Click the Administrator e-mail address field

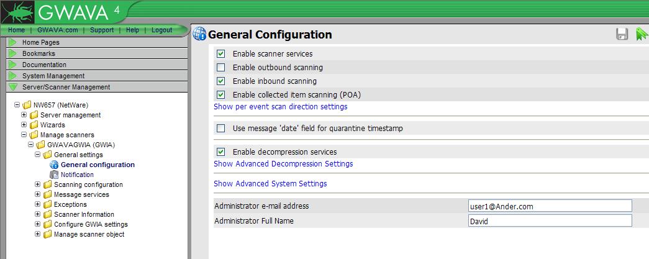550,206
